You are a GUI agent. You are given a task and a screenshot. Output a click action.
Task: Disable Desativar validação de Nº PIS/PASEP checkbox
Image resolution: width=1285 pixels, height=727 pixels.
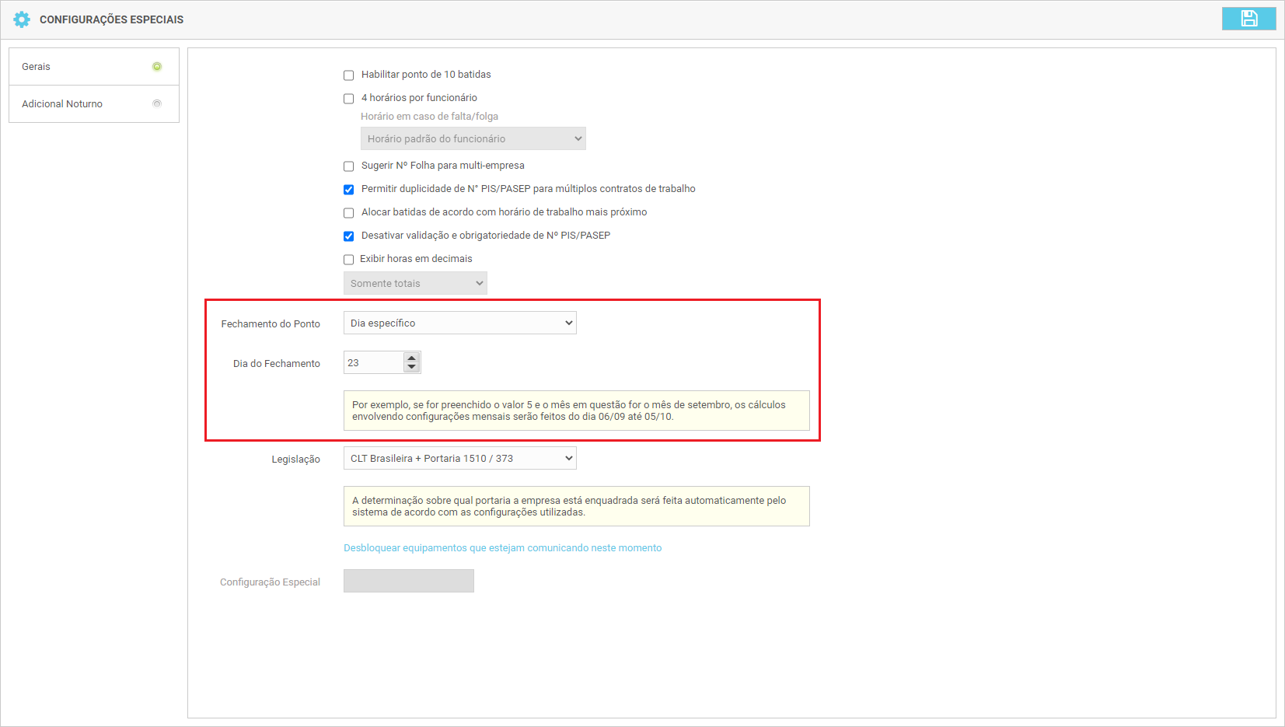pyautogui.click(x=349, y=236)
